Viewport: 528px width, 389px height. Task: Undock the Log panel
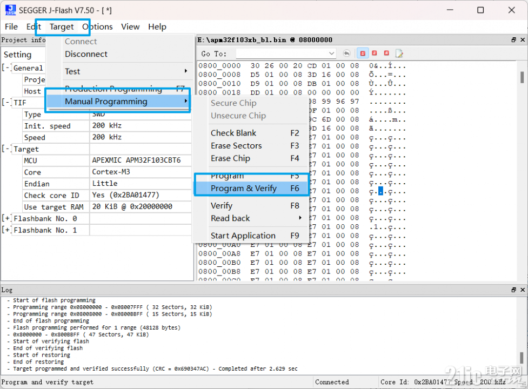point(513,290)
